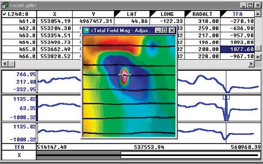Select the LONG channel column header
263x164 pixels.
pyautogui.click(x=167, y=14)
